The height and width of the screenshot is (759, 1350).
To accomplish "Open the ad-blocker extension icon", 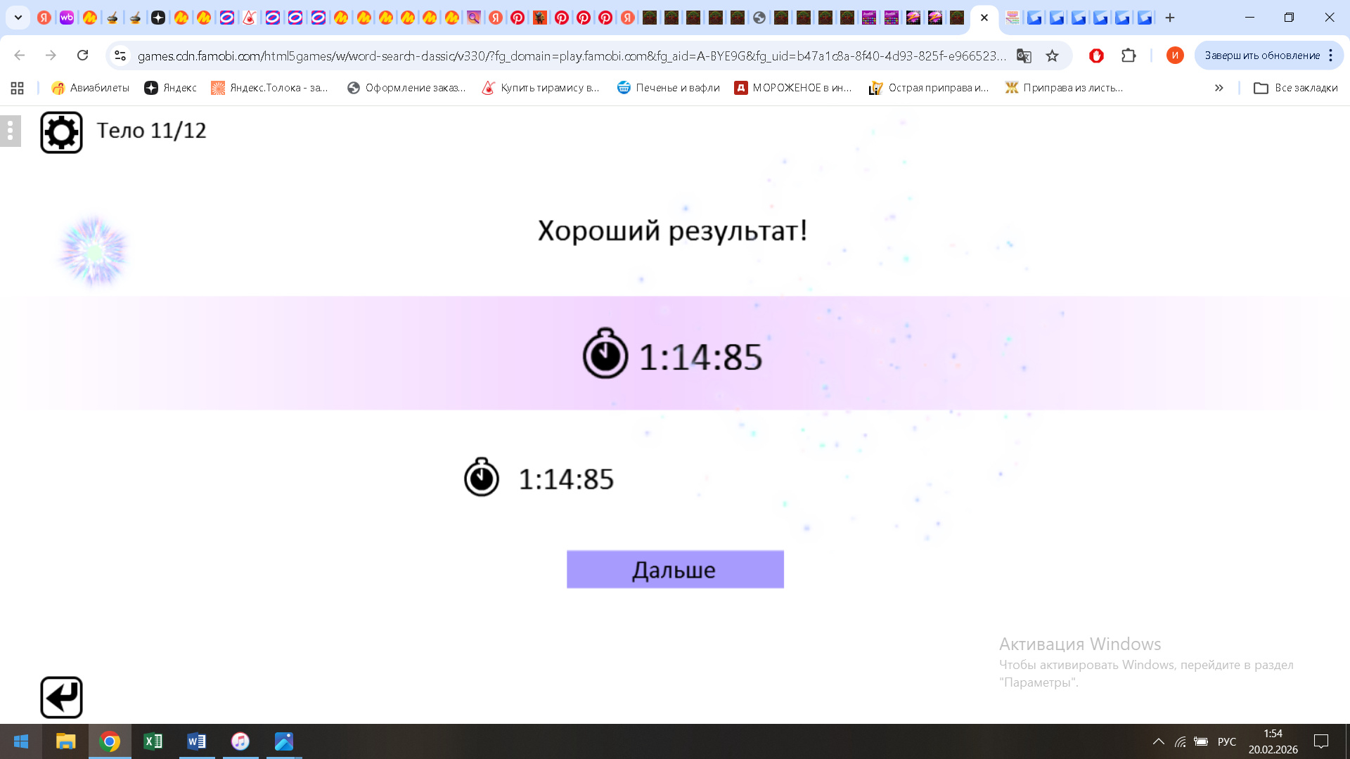I will pyautogui.click(x=1098, y=56).
